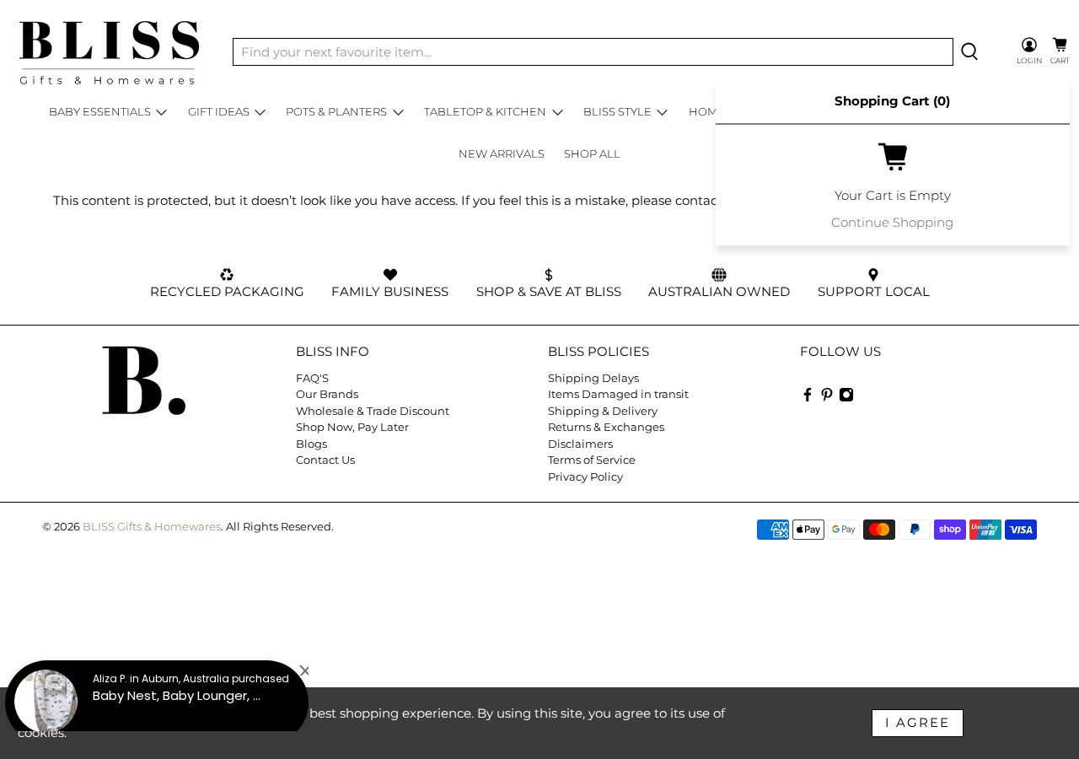This screenshot has width=1079, height=759.
Task: Click the search magnifier icon
Action: 969,51
